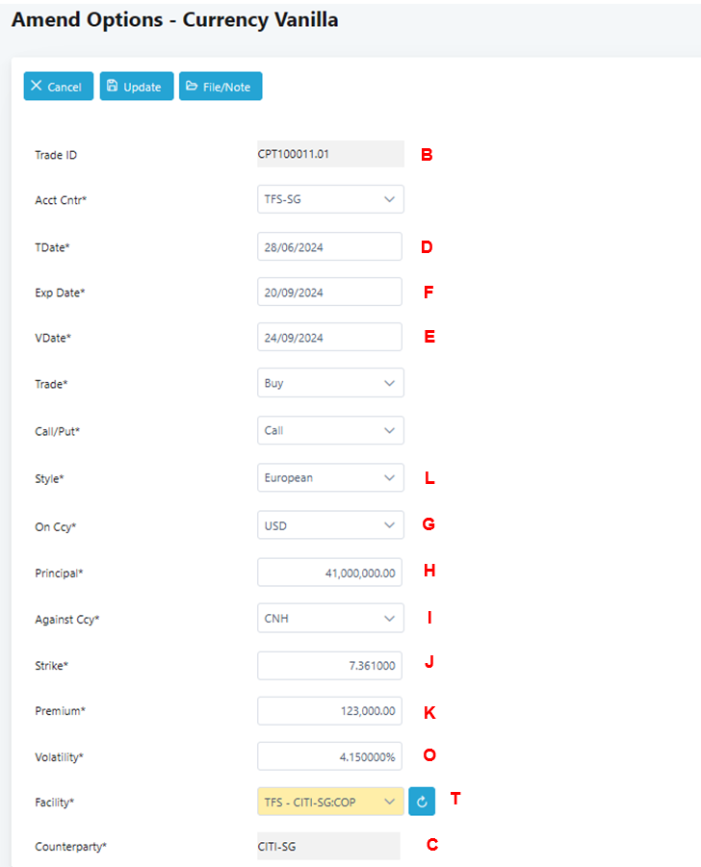Click the Trade ID label

[x=56, y=155]
